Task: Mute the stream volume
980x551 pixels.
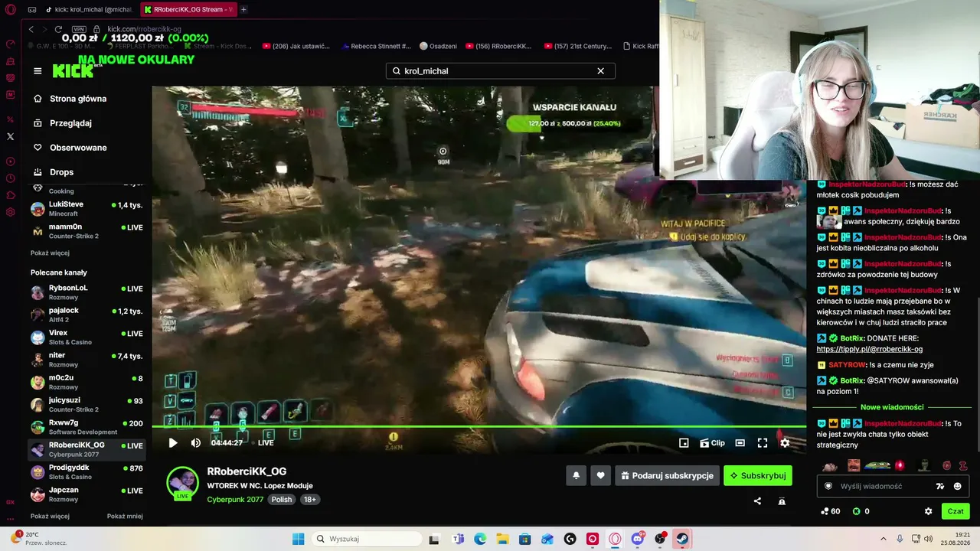Action: coord(195,442)
